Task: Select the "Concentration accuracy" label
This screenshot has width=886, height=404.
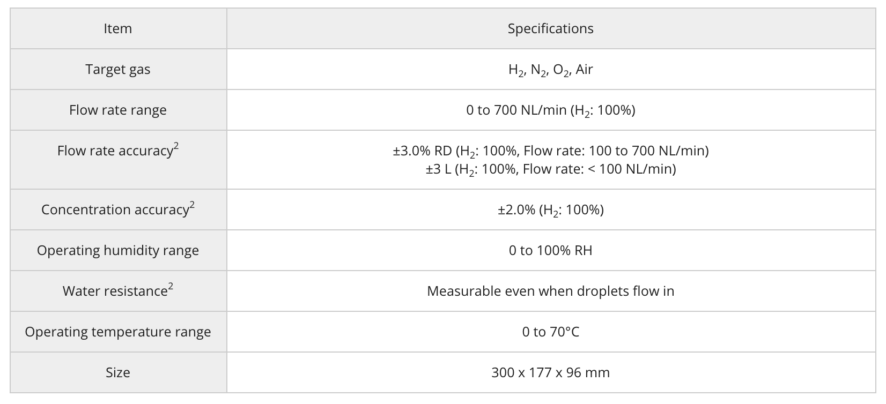Action: click(115, 210)
